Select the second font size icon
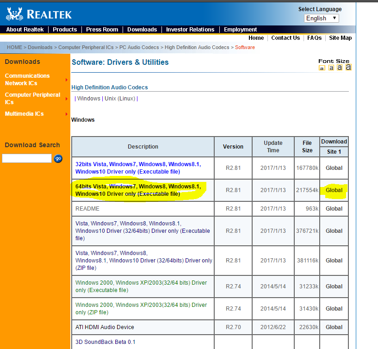 click(x=331, y=68)
